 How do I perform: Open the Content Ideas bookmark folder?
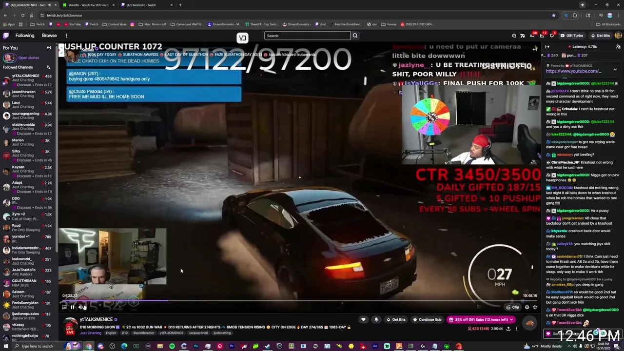coord(115,24)
